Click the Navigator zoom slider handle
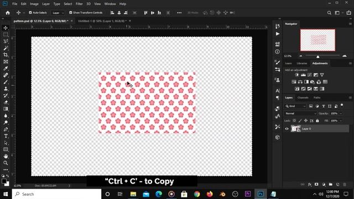Screen dimensions: 354x199 [317, 56]
